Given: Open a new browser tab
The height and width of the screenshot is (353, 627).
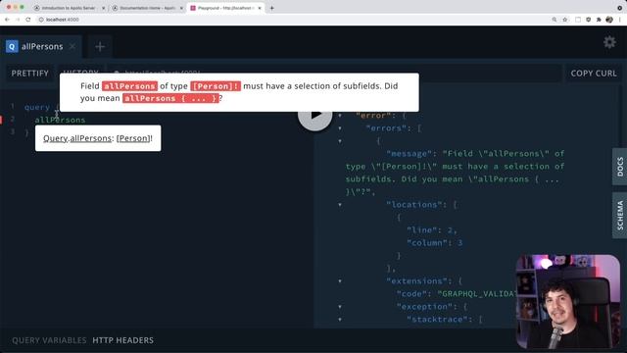Looking at the screenshot, I should 272,8.
